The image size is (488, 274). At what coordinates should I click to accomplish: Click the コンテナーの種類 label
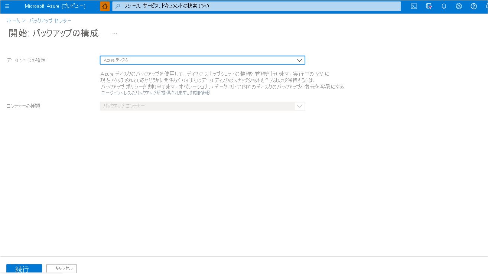23,106
